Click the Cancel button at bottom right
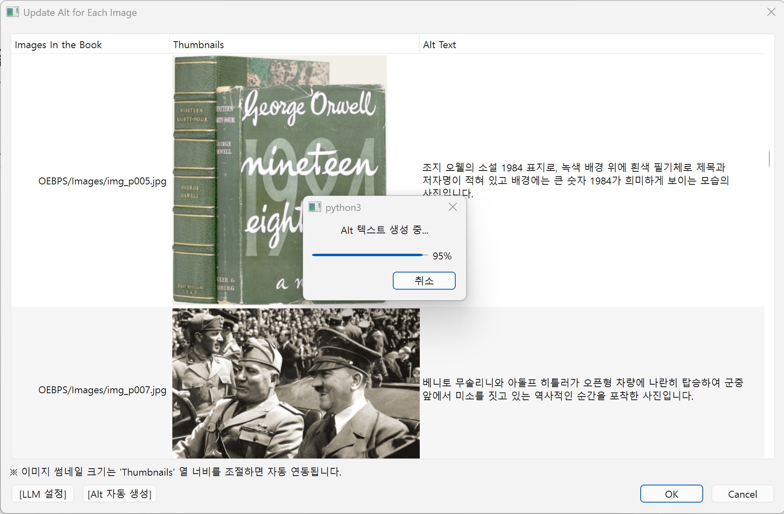Viewport: 784px width, 514px height. (x=742, y=494)
